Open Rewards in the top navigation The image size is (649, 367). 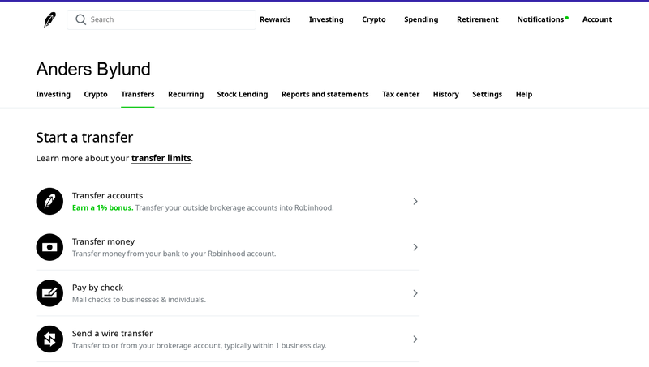coord(275,19)
